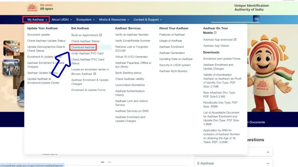Open Check Aadhaar Status page
Viewport: 298px width, 167px height.
[x=85, y=41]
